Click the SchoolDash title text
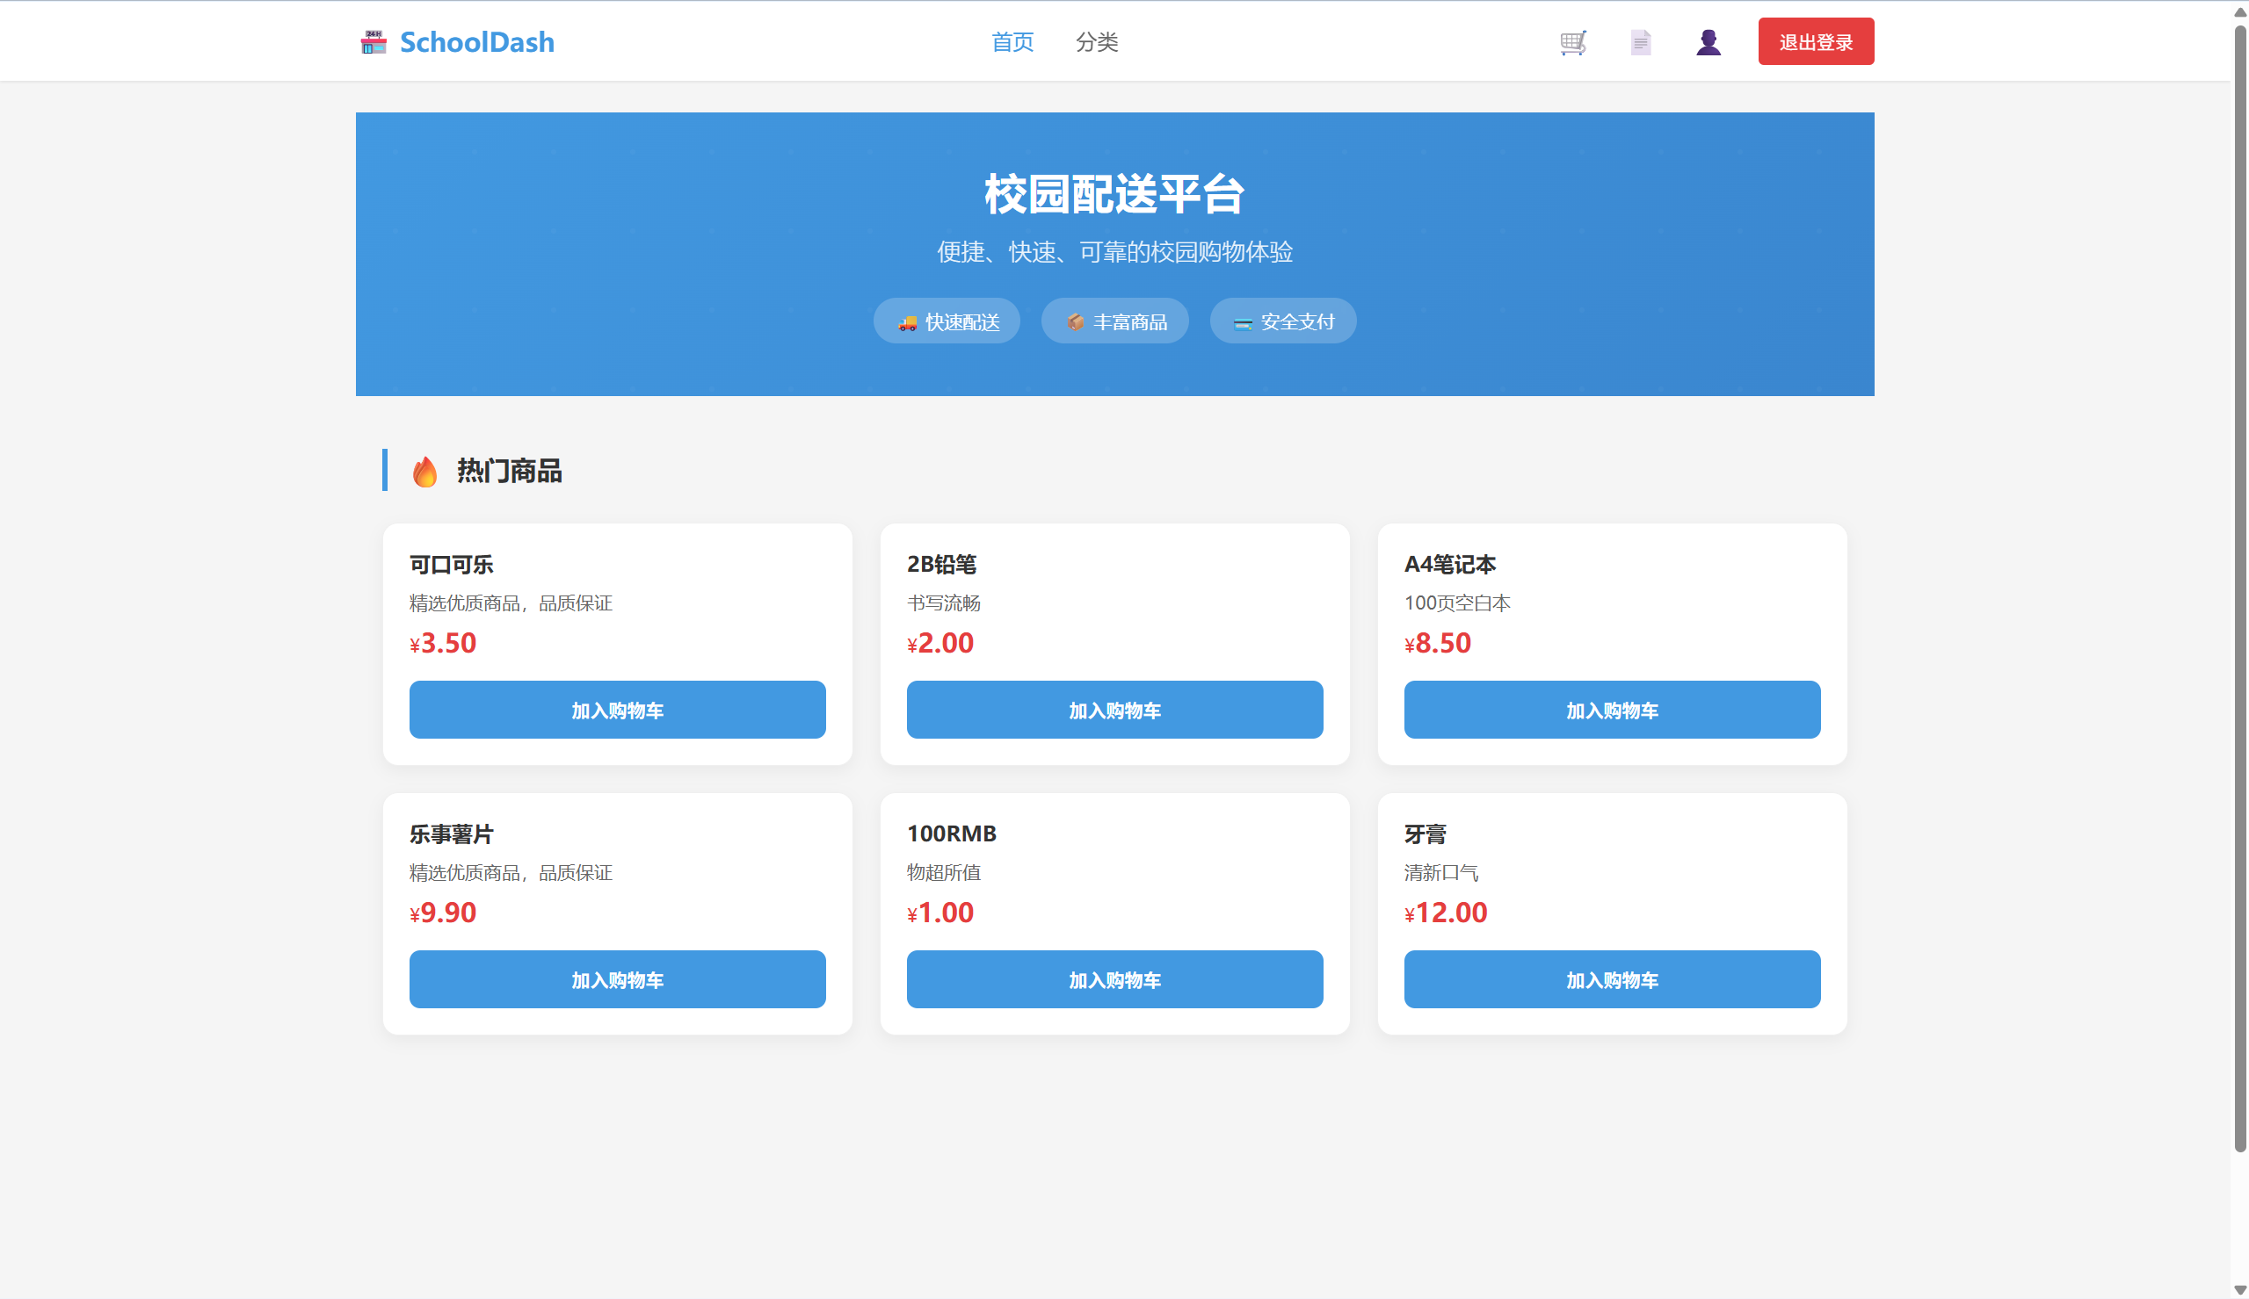 (x=477, y=41)
